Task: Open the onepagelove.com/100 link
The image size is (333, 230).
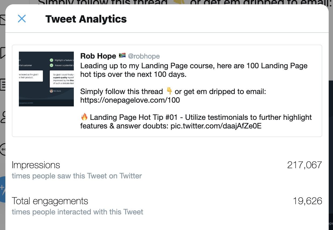Action: tap(130, 100)
